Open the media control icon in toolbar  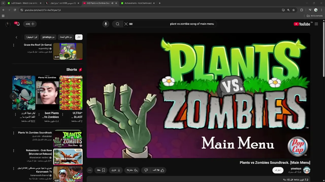(310, 10)
